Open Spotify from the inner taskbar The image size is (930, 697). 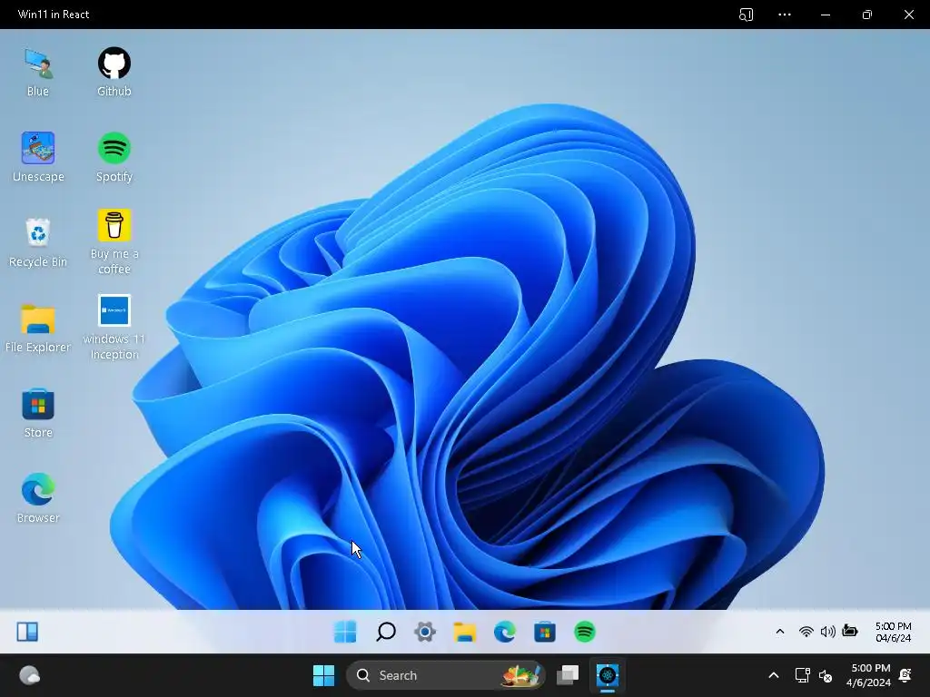(x=585, y=632)
